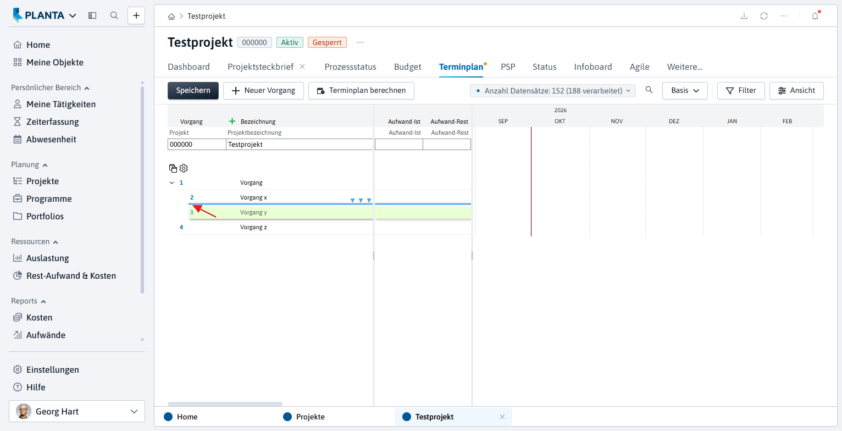Open the Infoboard tab
842x431 pixels.
[593, 67]
